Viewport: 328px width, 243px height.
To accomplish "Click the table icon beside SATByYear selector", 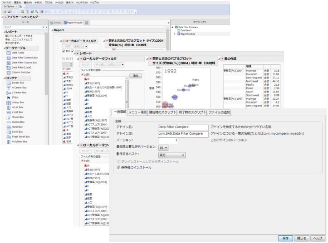I will coord(20,7).
